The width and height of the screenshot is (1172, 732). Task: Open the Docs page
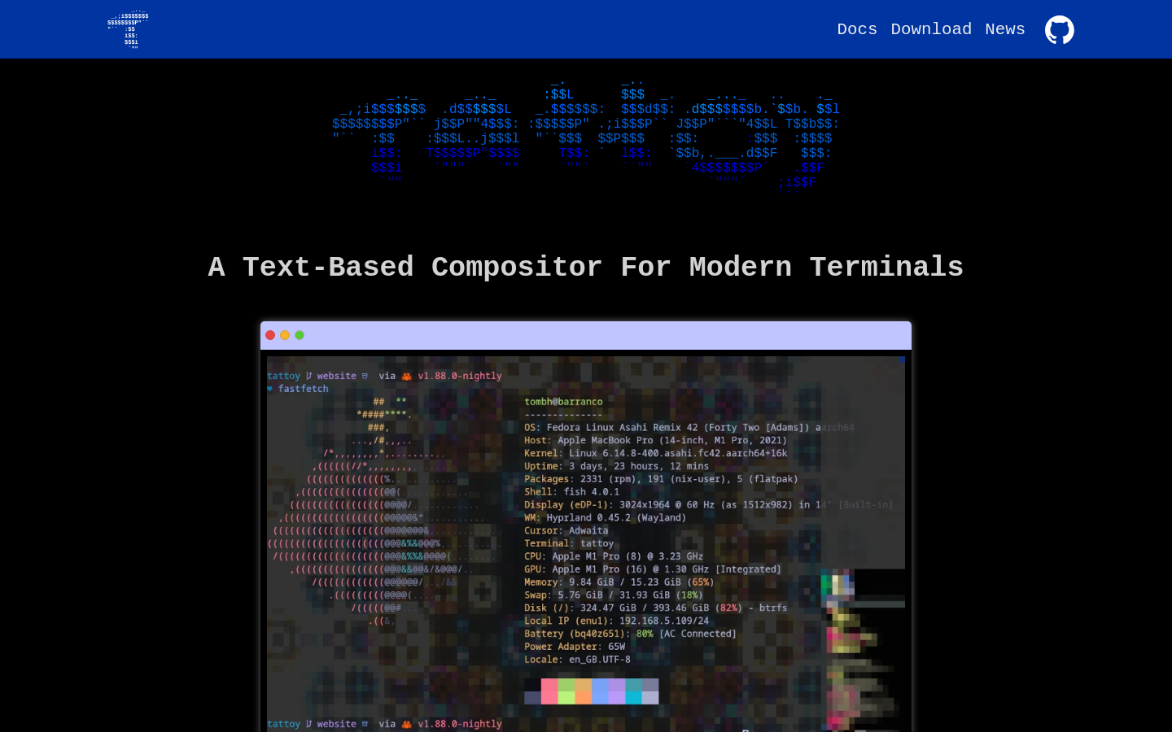point(857,29)
